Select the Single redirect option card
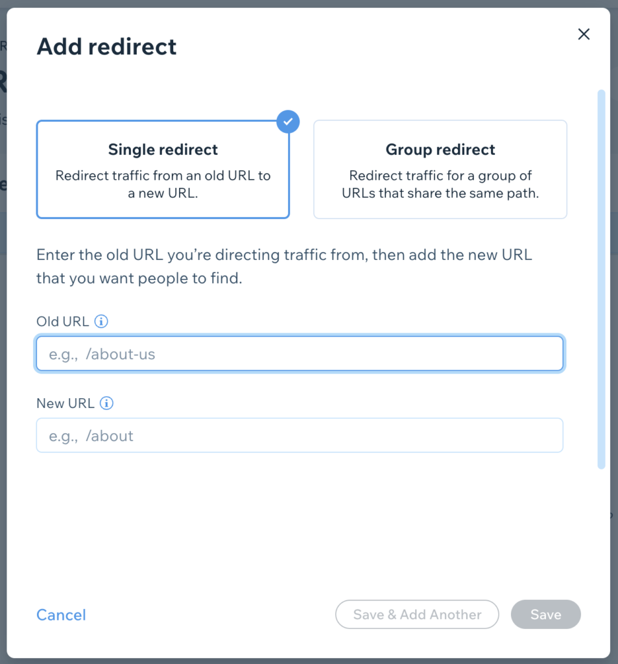The image size is (618, 664). tap(163, 169)
